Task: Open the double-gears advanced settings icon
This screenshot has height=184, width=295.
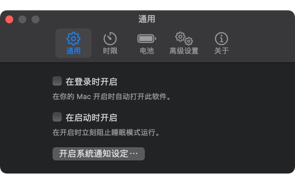Action: pyautogui.click(x=184, y=38)
